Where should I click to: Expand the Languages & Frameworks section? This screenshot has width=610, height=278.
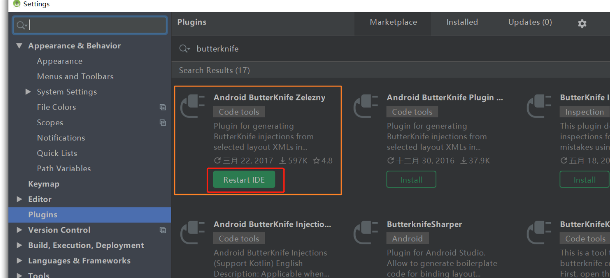click(x=19, y=260)
